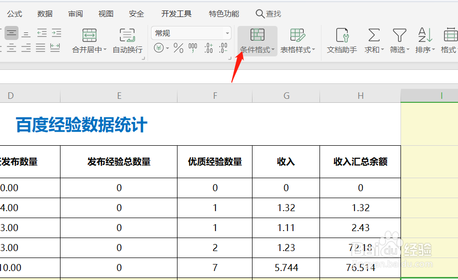Image resolution: width=458 pixels, height=280 pixels.
Task: Select the cell containing 1.11
Action: coord(286,228)
